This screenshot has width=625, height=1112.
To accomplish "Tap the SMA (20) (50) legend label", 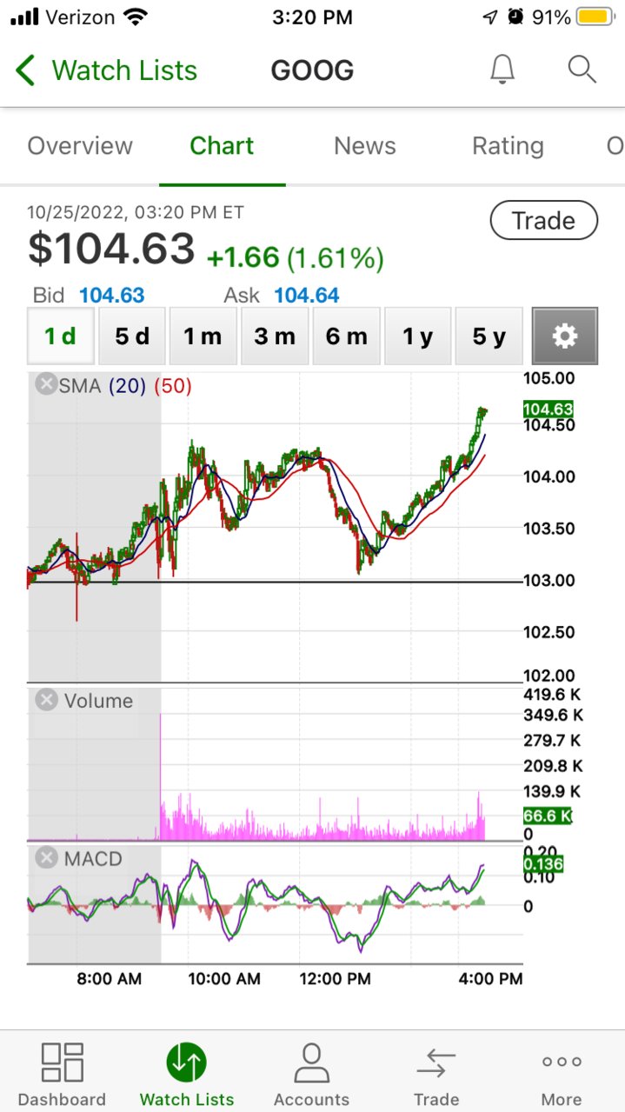I will click(x=125, y=385).
